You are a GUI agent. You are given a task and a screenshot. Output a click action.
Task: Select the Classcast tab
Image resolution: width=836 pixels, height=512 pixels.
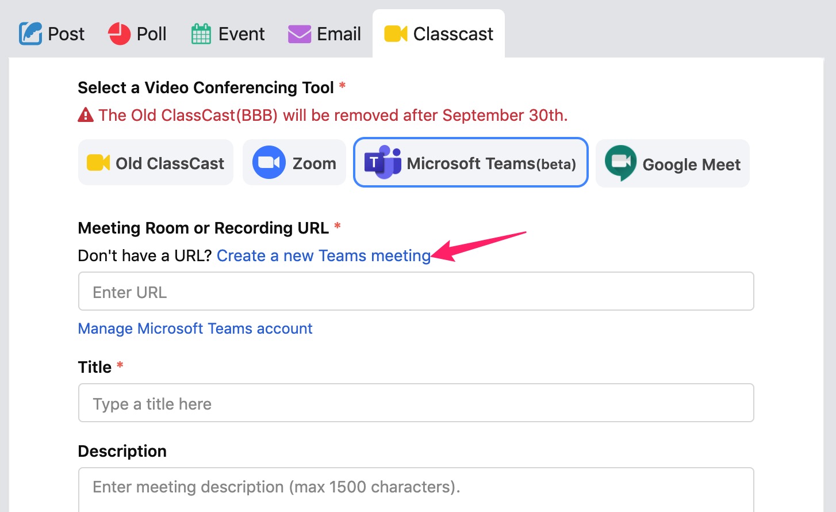(x=439, y=34)
